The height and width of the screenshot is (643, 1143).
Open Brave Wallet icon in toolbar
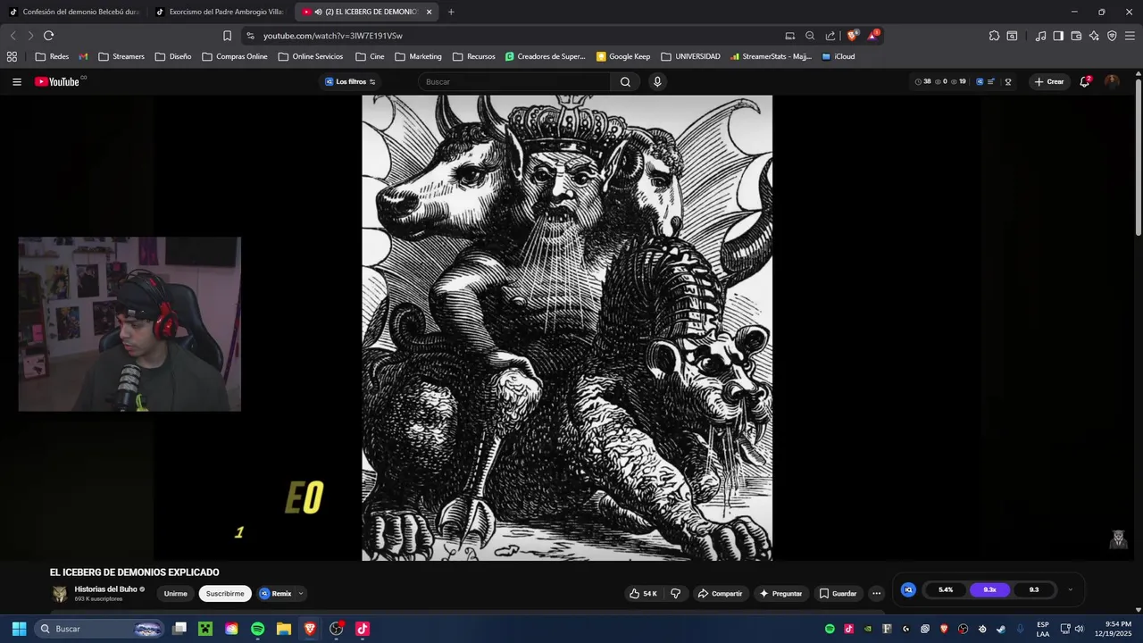[x=1076, y=36]
